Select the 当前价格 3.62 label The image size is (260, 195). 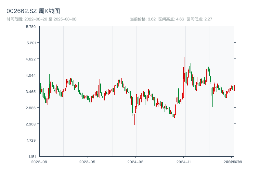143,19
